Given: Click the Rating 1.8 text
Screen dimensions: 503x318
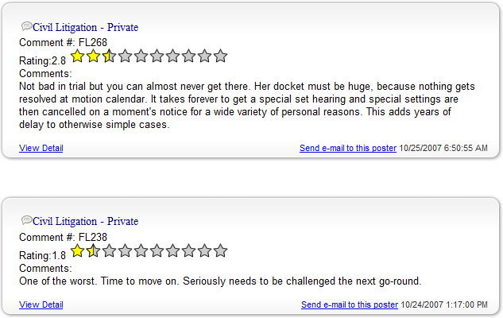Looking at the screenshot, I should click(x=42, y=255).
